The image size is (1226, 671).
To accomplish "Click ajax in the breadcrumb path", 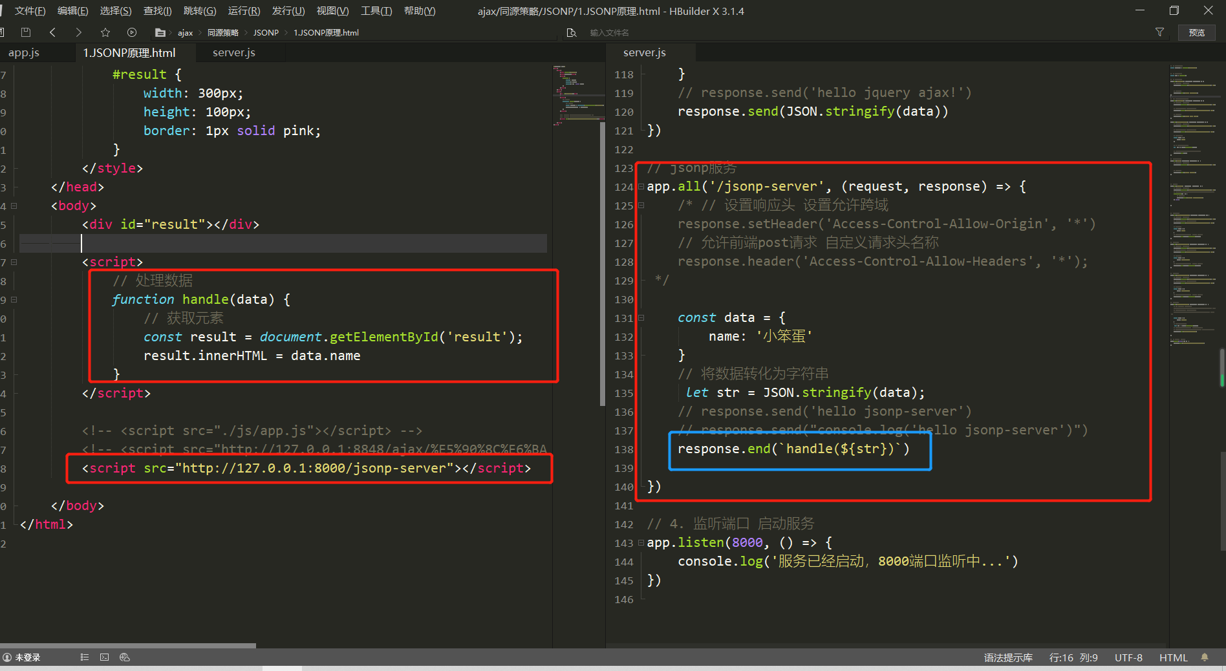I will click(186, 32).
